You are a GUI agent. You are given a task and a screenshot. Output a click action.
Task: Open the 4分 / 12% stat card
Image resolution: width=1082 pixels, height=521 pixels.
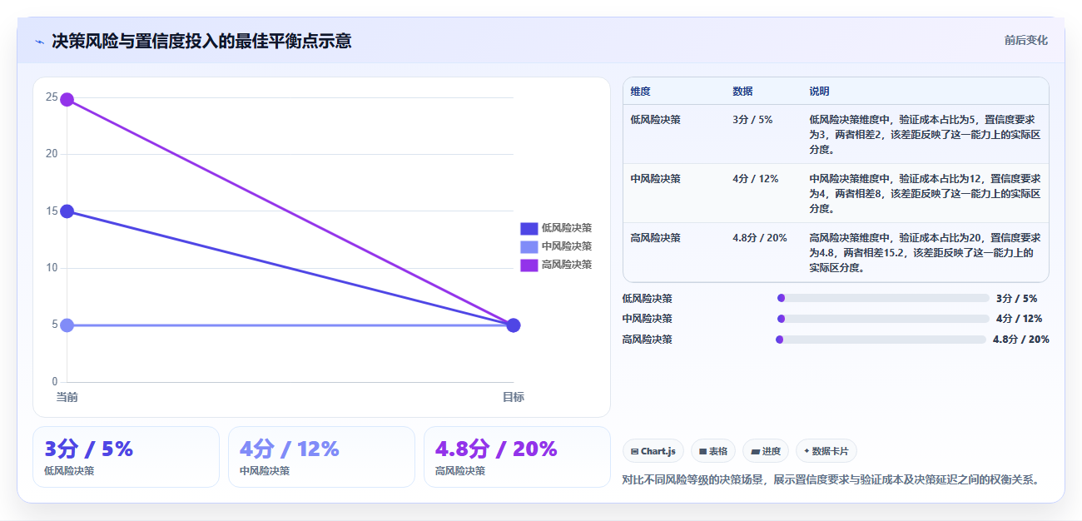[x=321, y=457]
